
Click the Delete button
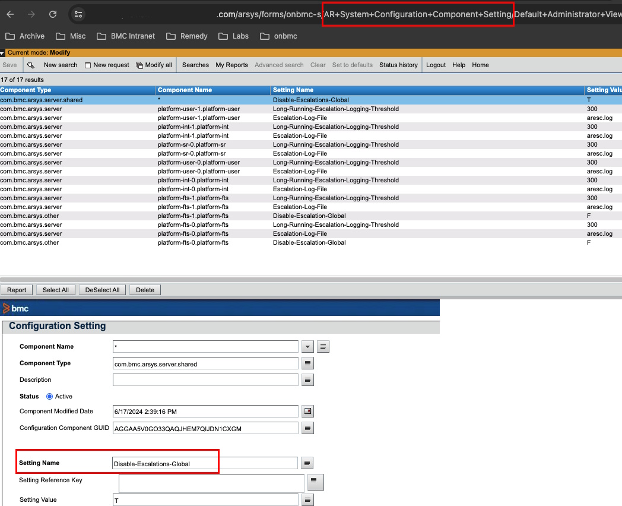(145, 290)
